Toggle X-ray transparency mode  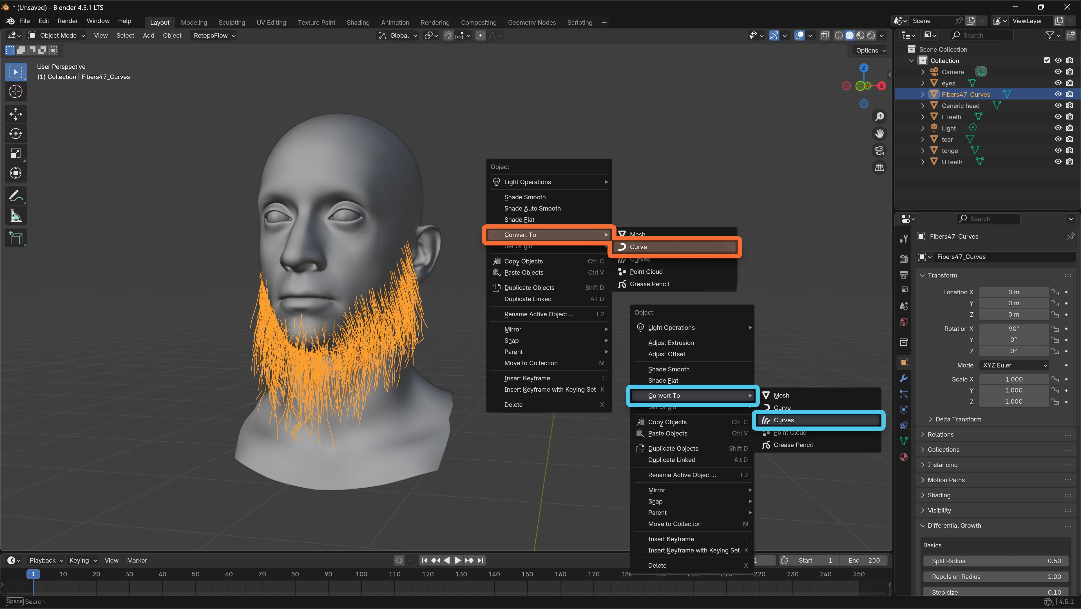pyautogui.click(x=825, y=36)
